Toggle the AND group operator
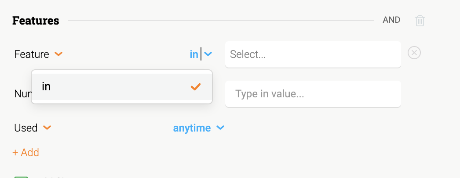The height and width of the screenshot is (178, 460). click(391, 20)
